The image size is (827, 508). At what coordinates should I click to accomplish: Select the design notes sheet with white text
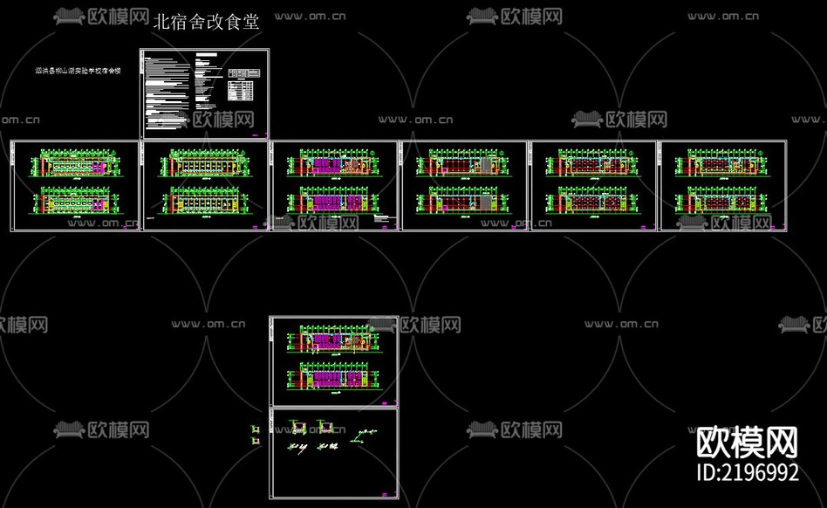pyautogui.click(x=204, y=94)
